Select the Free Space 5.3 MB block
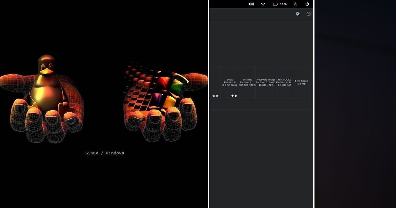This screenshot has height=208, width=396. [301, 82]
